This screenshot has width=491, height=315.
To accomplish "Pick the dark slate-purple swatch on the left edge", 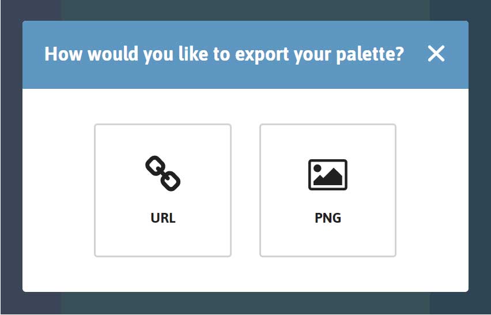I will [10, 157].
